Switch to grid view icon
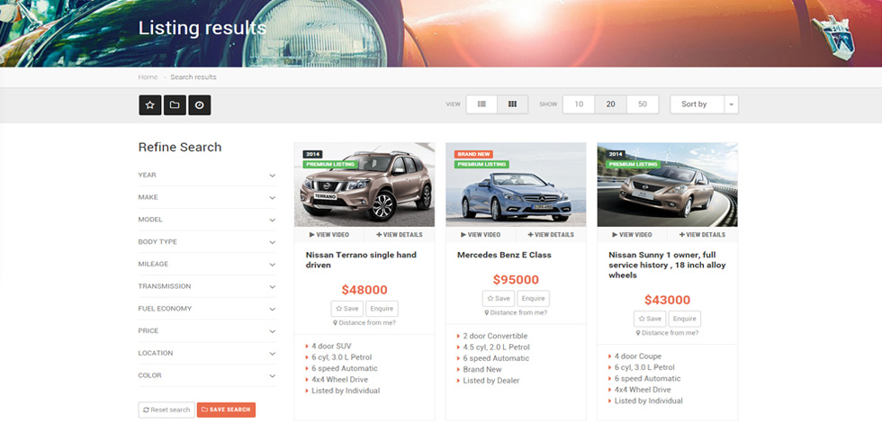The height and width of the screenshot is (424, 882). tap(512, 104)
